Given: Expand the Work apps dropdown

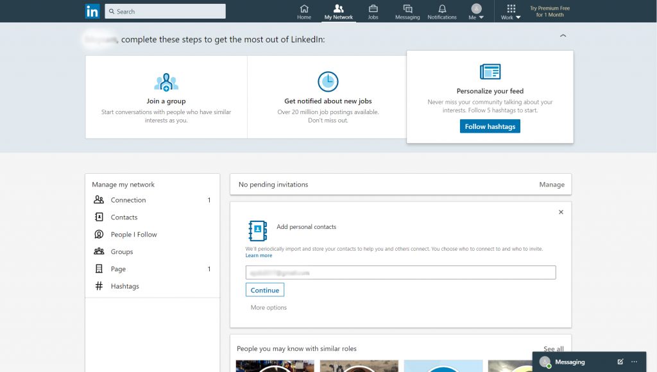Looking at the screenshot, I should [x=511, y=12].
